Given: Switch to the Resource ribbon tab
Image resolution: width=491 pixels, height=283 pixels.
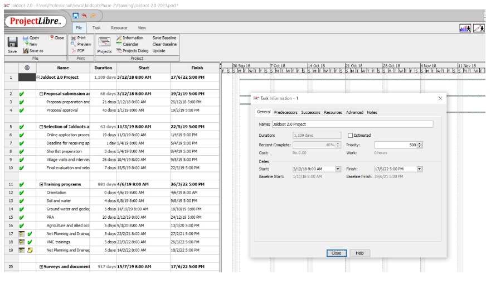Looking at the screenshot, I should 119,28.
